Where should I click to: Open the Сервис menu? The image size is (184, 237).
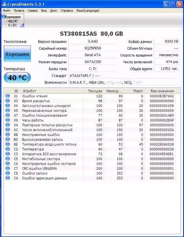point(33,11)
